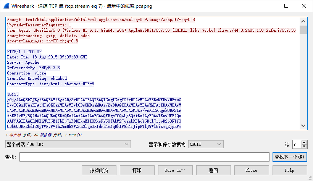Decrease the stream number with down arrow
The image size is (313, 181).
pyautogui.click(x=304, y=146)
